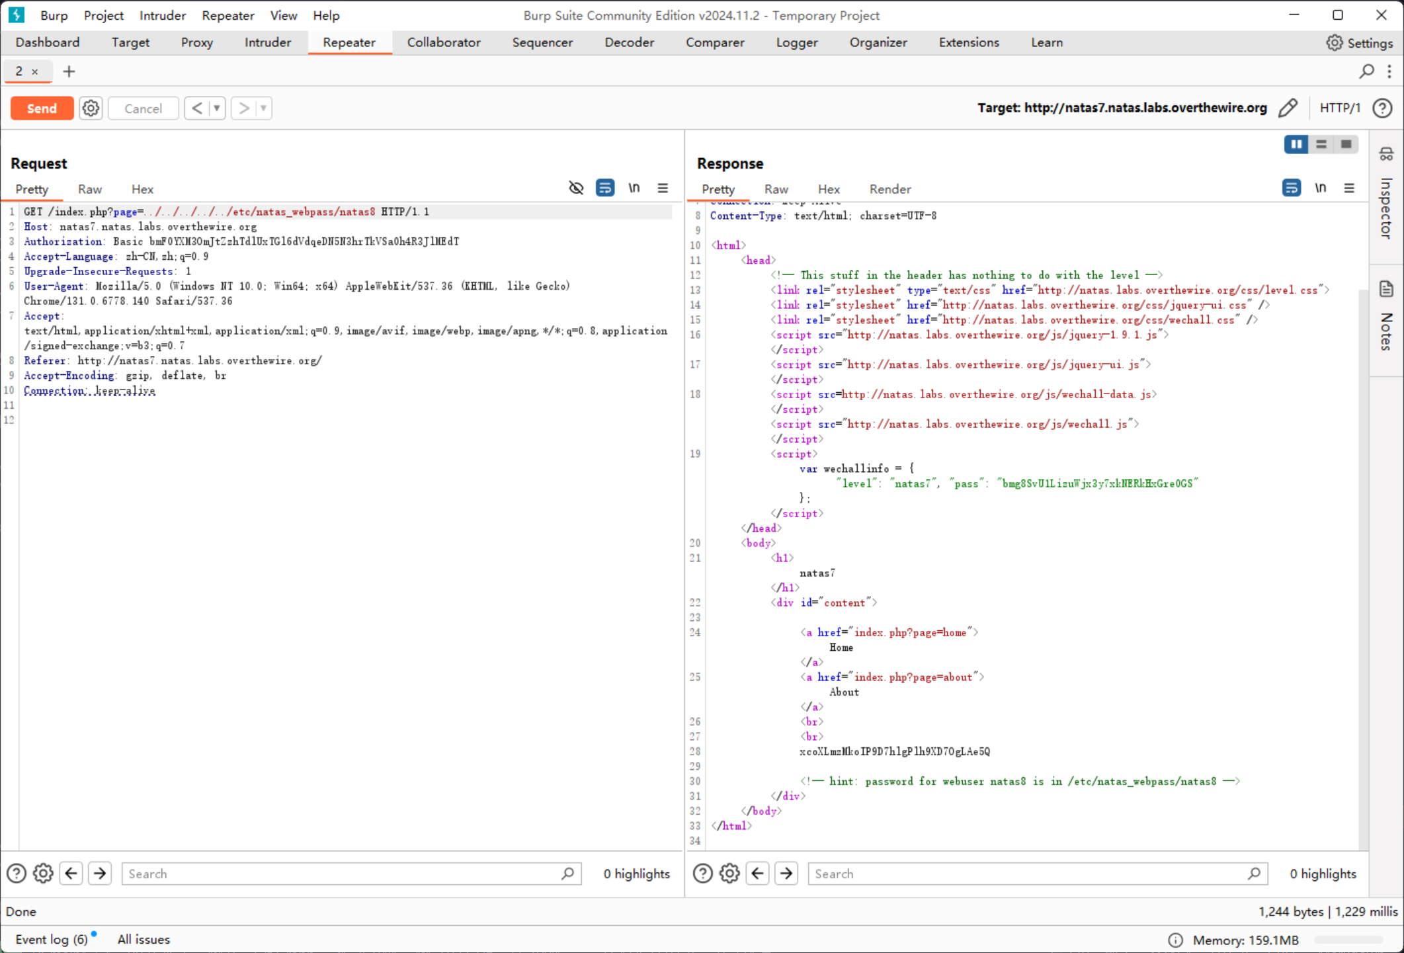Toggle word wrap in Request panel
Image resolution: width=1404 pixels, height=953 pixels.
605,188
